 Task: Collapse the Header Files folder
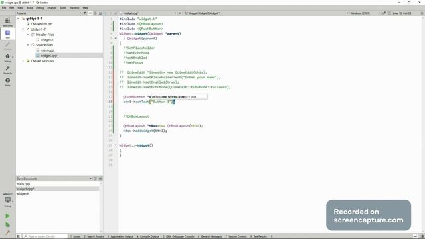pyautogui.click(x=28, y=35)
